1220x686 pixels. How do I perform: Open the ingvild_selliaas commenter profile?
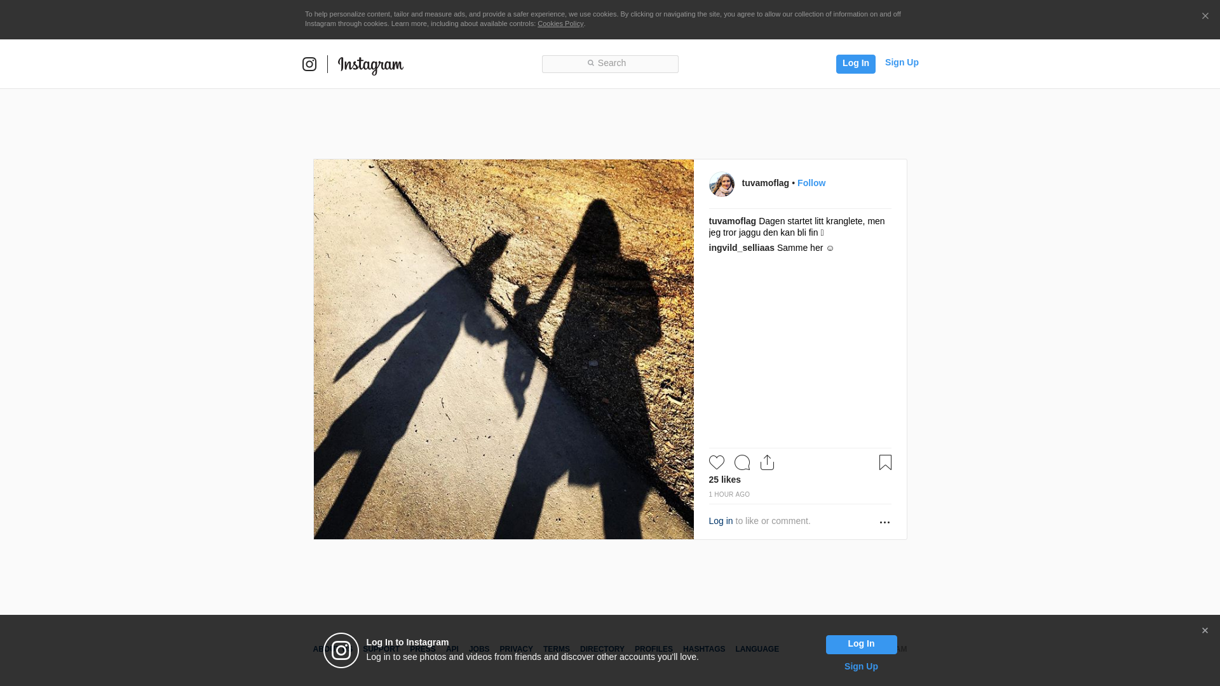click(x=742, y=248)
